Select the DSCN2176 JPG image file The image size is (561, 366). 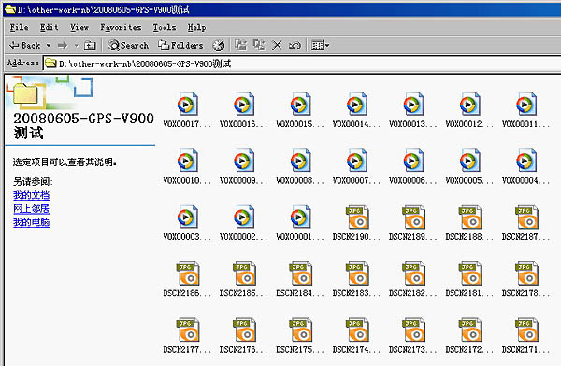point(244,336)
